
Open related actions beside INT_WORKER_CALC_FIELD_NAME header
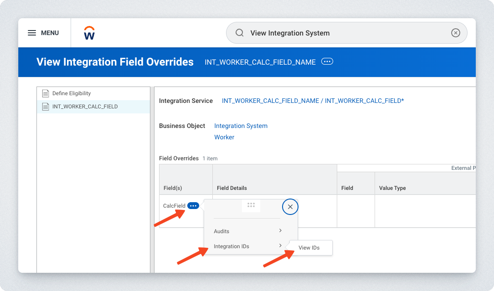(x=327, y=61)
